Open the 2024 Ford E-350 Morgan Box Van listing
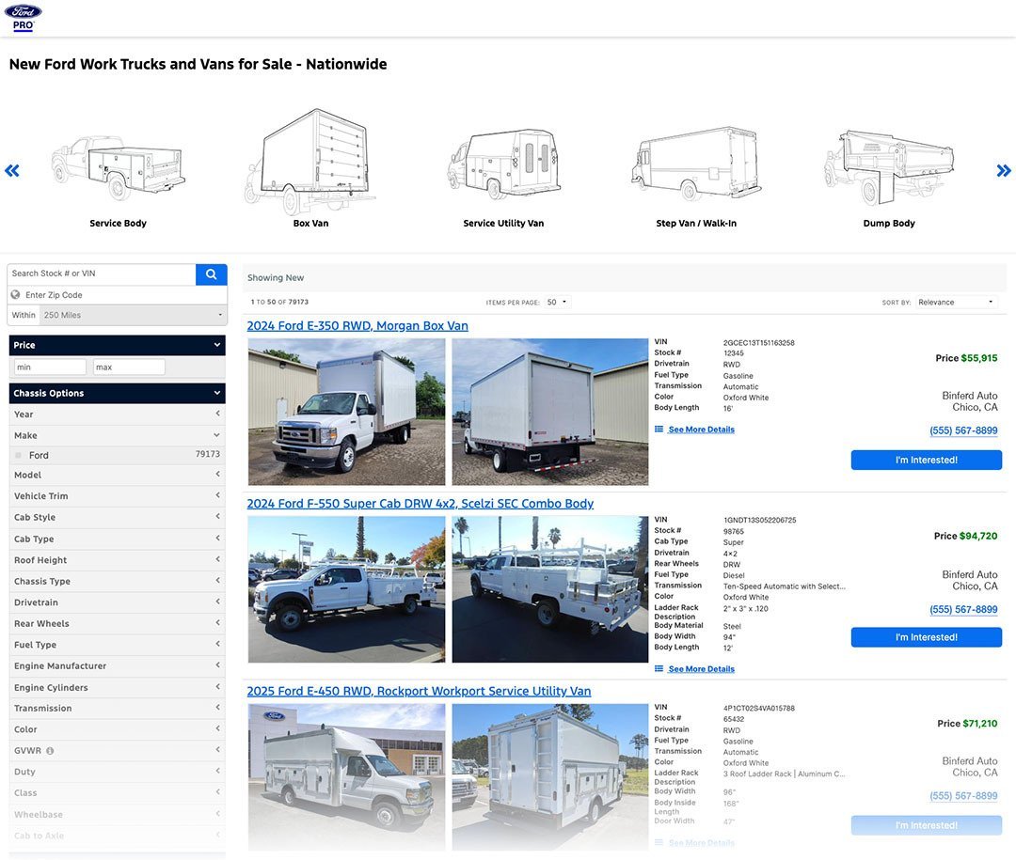 pyautogui.click(x=357, y=326)
